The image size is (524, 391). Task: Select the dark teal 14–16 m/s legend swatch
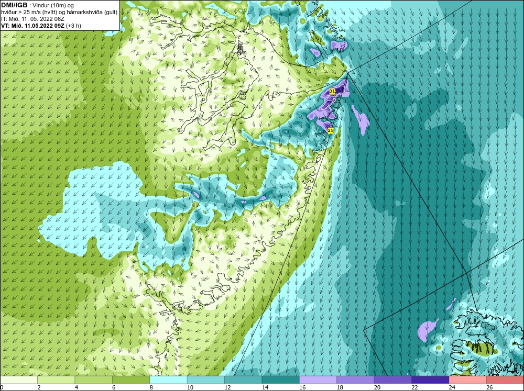281,379
